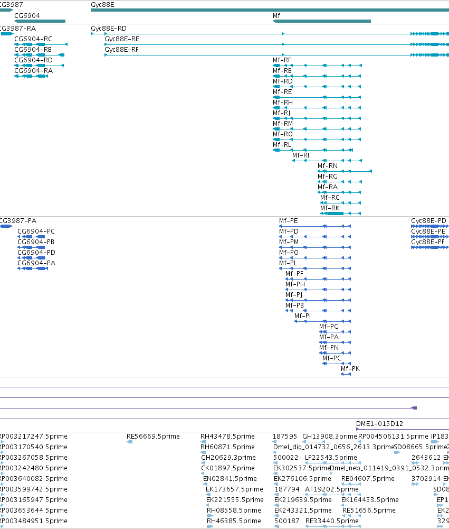This screenshot has width=449, height=529.
Task: Click the Gyc88E gene label
Action: point(102,5)
